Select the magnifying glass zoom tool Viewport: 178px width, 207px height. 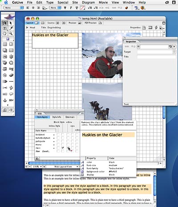pos(11,33)
